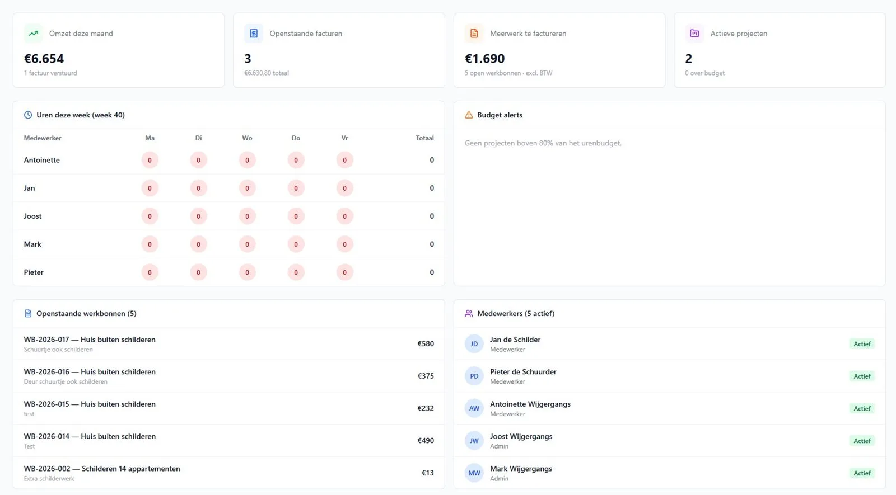This screenshot has height=495, width=896.
Task: Click the JD avatar of Jan de Schilder
Action: point(474,344)
